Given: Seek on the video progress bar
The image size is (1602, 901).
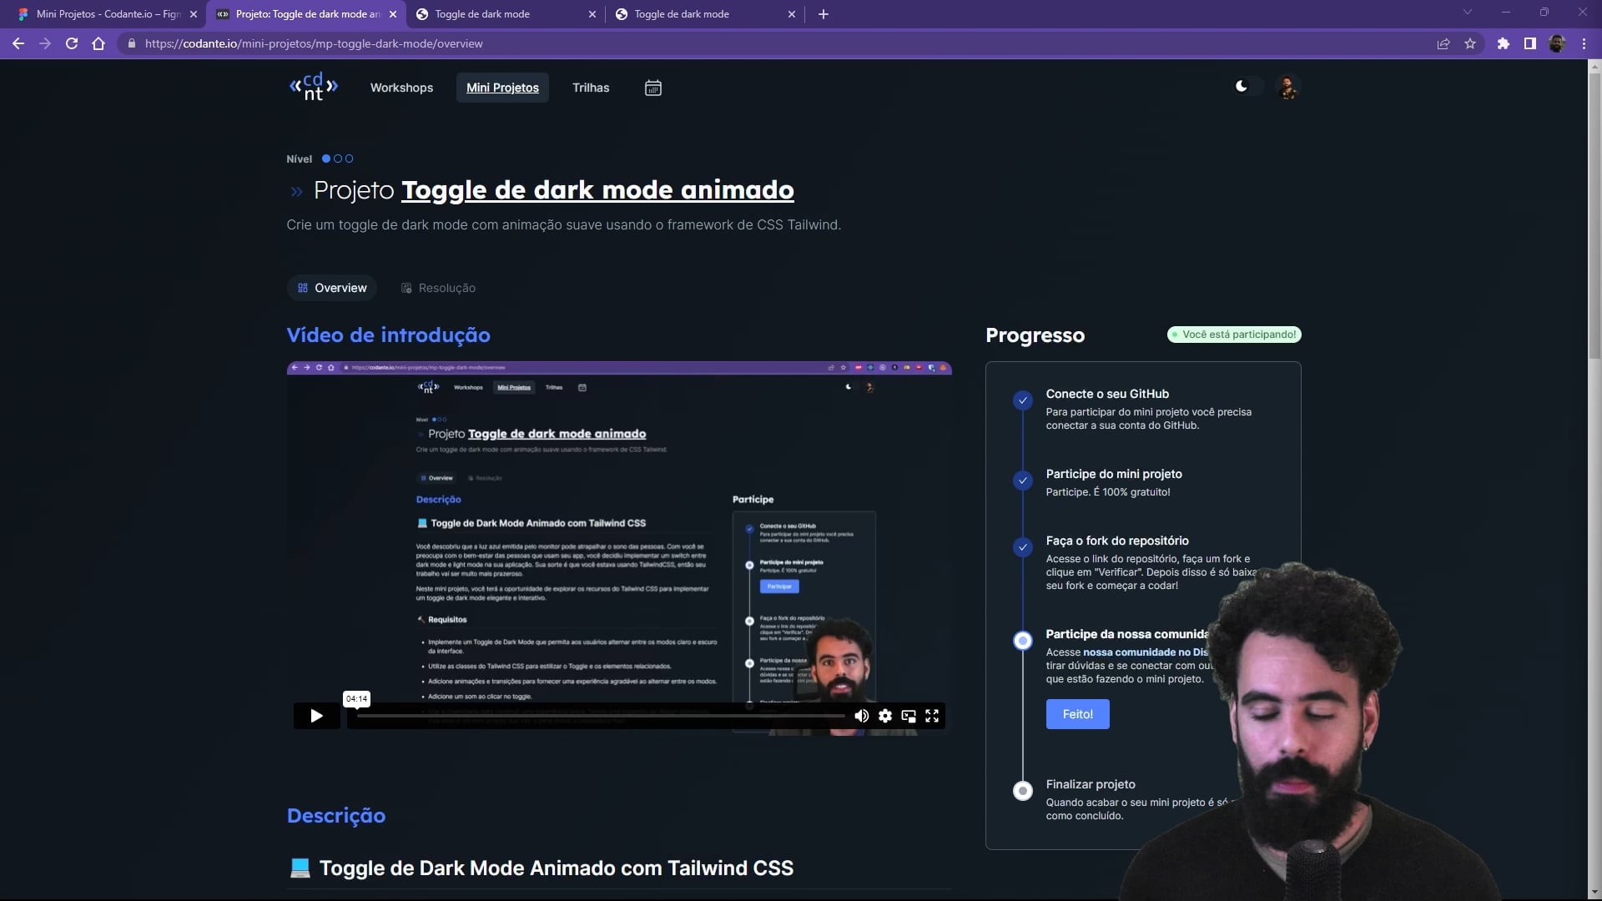Looking at the screenshot, I should [x=601, y=716].
